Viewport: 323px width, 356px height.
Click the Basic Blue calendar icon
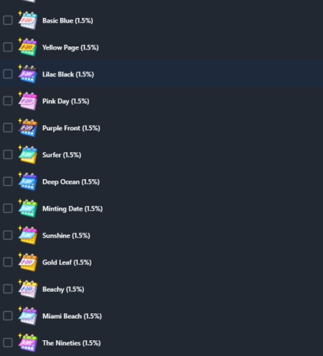coord(28,20)
